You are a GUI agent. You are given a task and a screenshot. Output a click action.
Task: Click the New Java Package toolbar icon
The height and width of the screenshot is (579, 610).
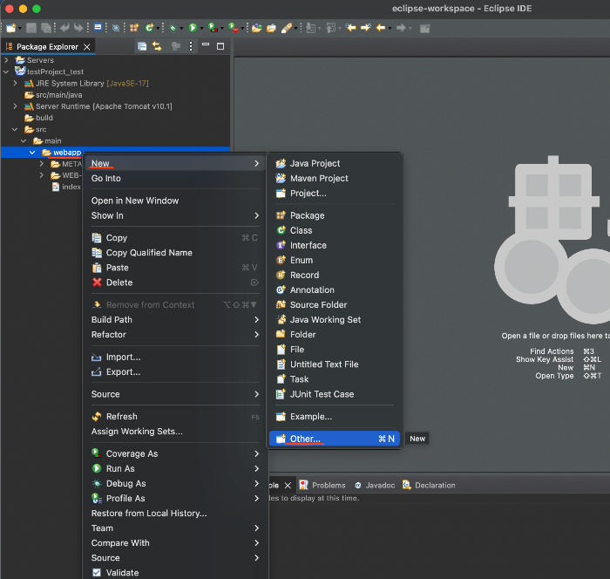coord(134,28)
